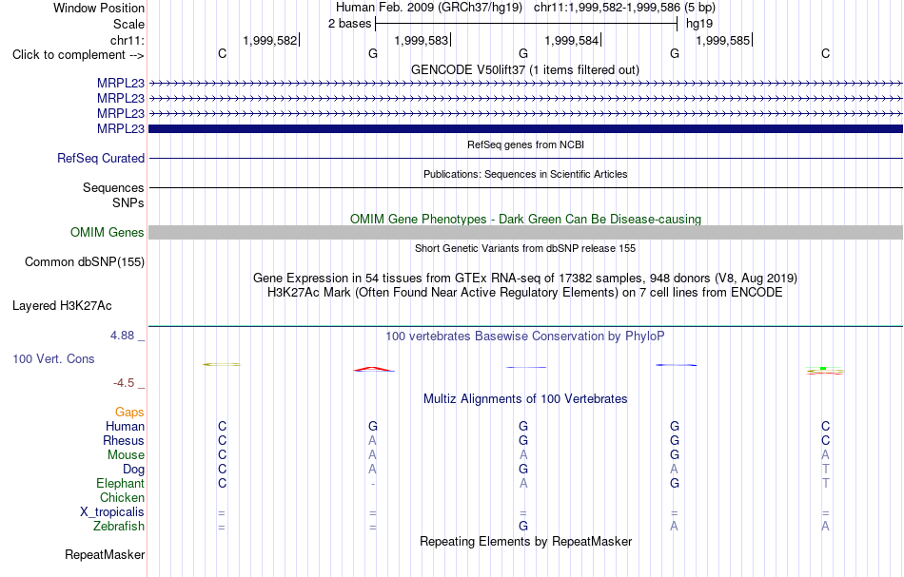The image size is (904, 577).
Task: Open the RefSeq Curated track label
Action: click(x=101, y=159)
